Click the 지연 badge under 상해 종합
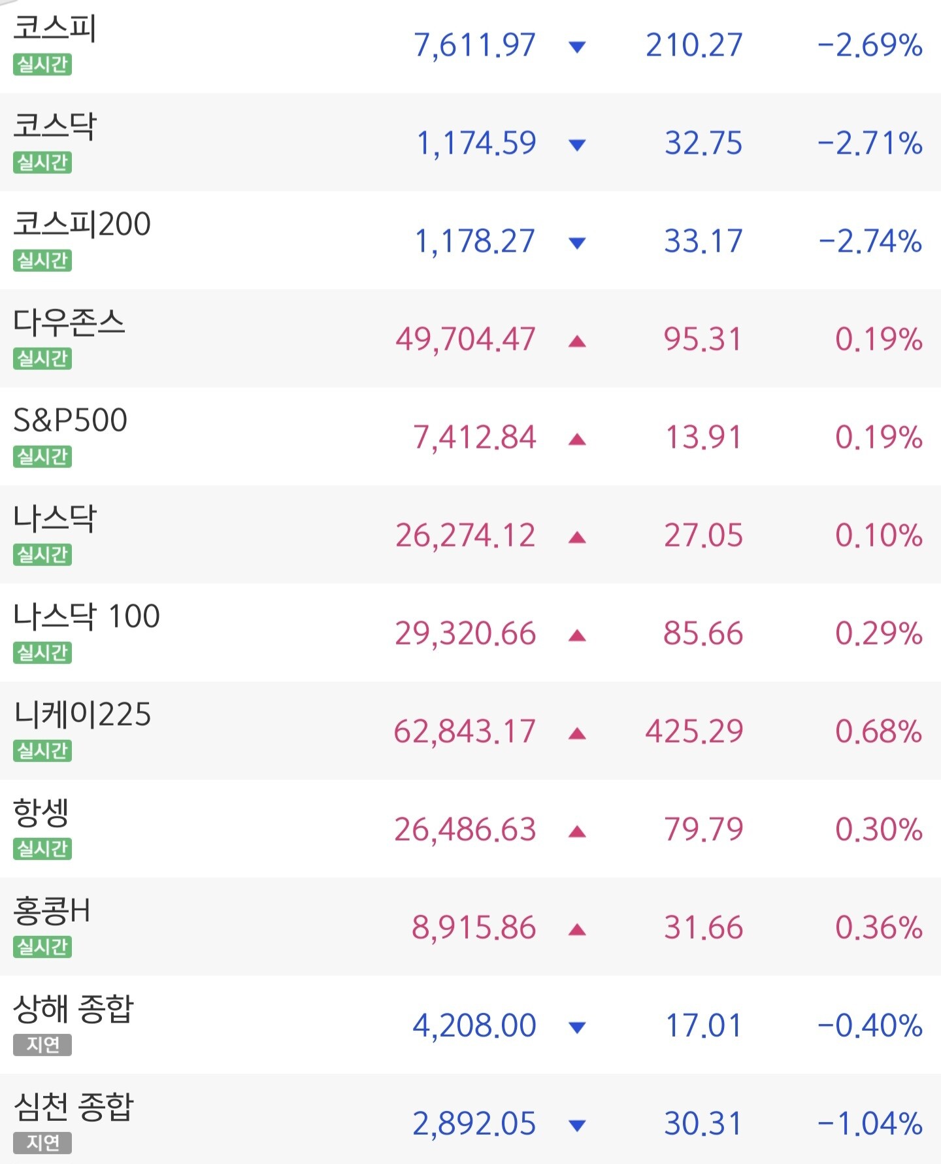 click(x=42, y=1045)
